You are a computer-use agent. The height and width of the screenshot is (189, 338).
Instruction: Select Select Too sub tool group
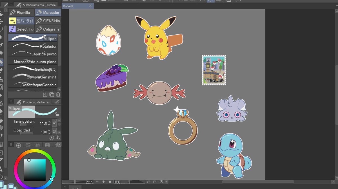21,29
